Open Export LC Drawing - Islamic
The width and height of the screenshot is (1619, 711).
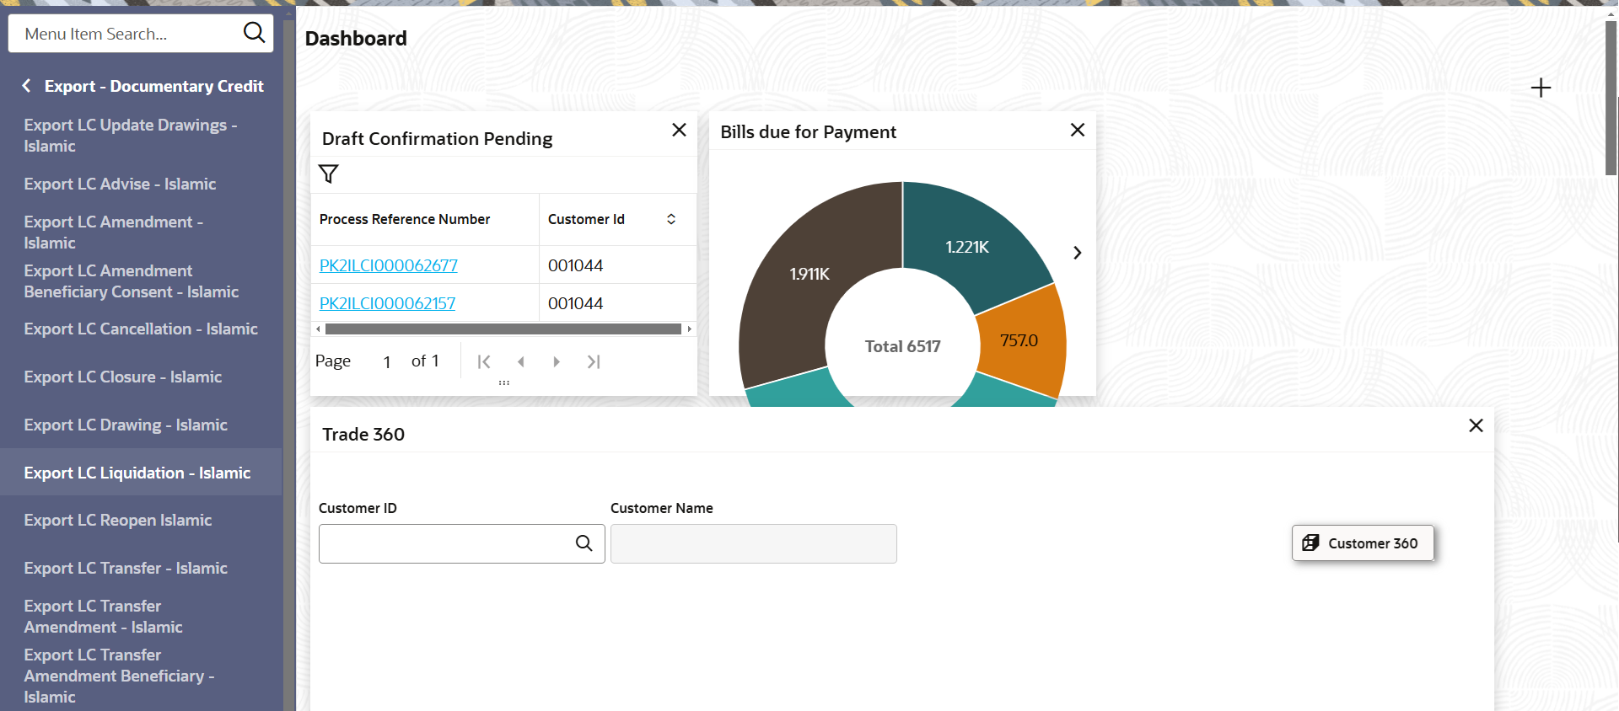(x=126, y=425)
